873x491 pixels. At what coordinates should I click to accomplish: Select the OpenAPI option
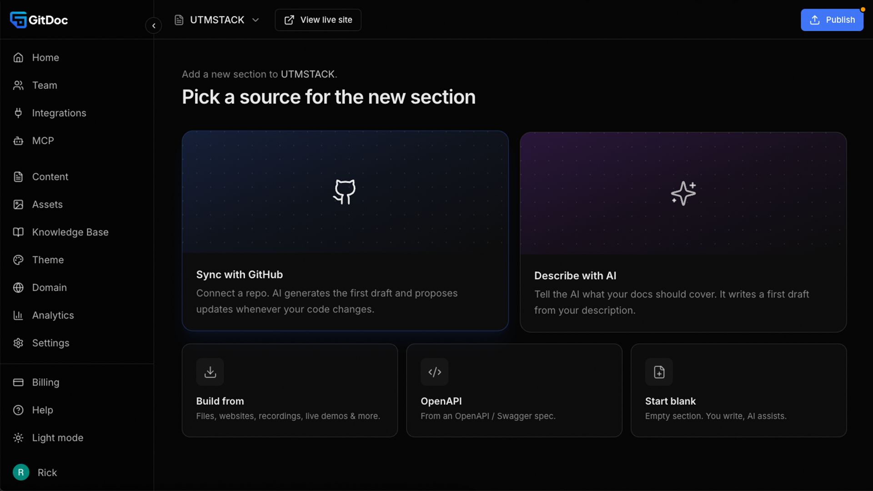[x=514, y=391]
